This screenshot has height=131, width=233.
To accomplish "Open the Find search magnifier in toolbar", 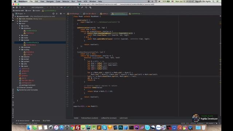I will click(x=86, y=7).
